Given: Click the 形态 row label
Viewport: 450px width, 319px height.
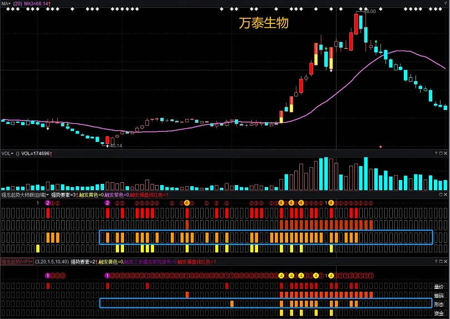Looking at the screenshot, I should 438,304.
